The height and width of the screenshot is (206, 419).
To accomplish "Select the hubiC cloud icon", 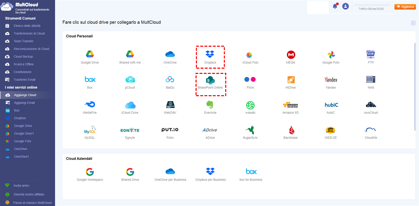I will [x=331, y=105].
